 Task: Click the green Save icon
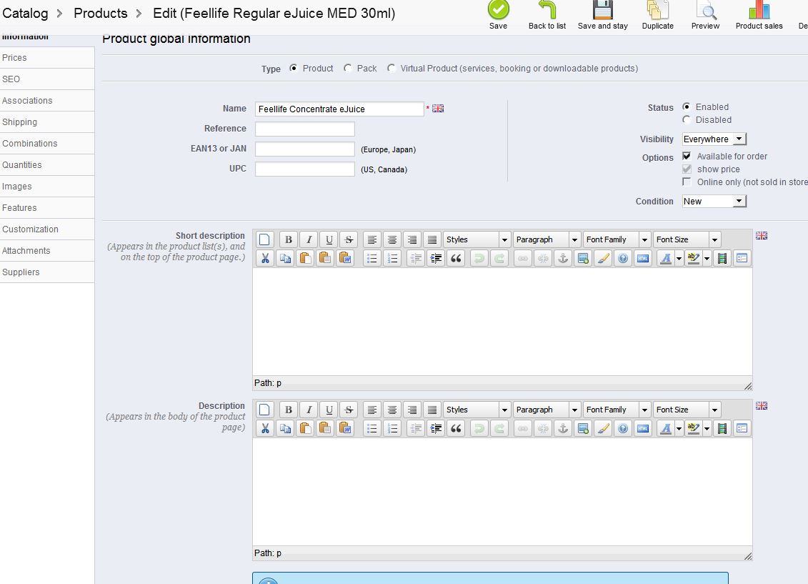pos(498,9)
